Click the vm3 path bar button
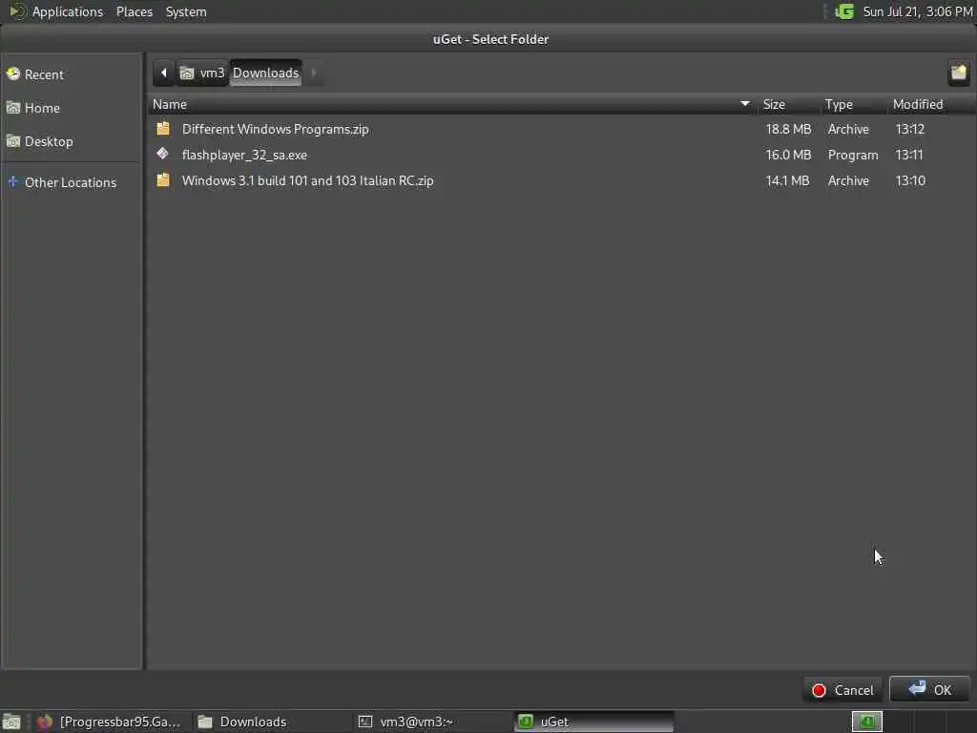 click(202, 73)
